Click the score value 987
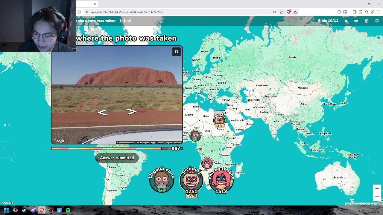 (176, 148)
